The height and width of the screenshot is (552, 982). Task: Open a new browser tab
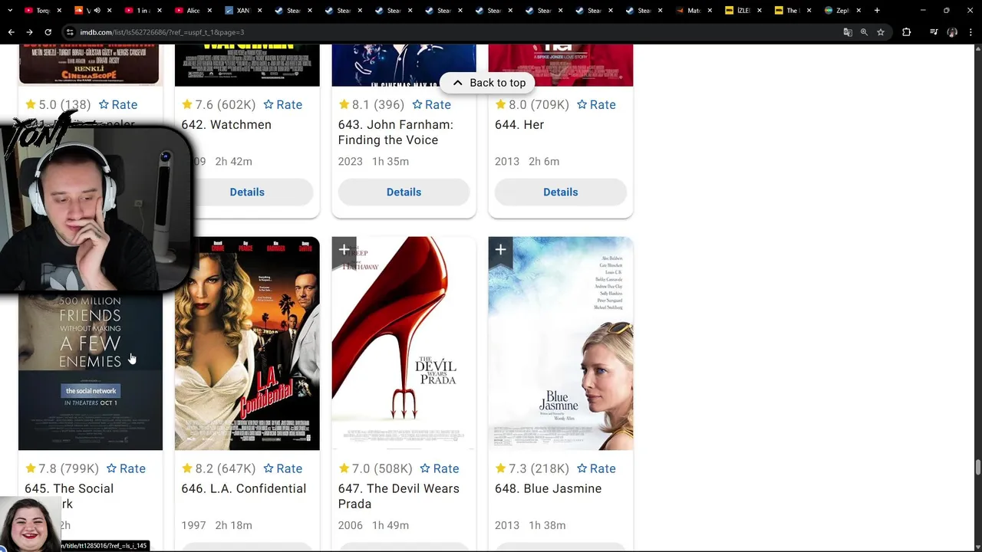coord(877,11)
